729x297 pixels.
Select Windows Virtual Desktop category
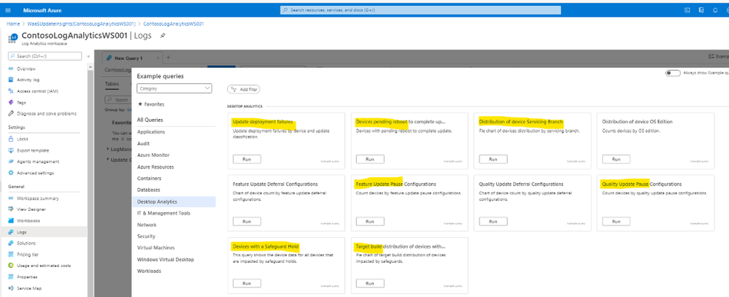pyautogui.click(x=166, y=260)
